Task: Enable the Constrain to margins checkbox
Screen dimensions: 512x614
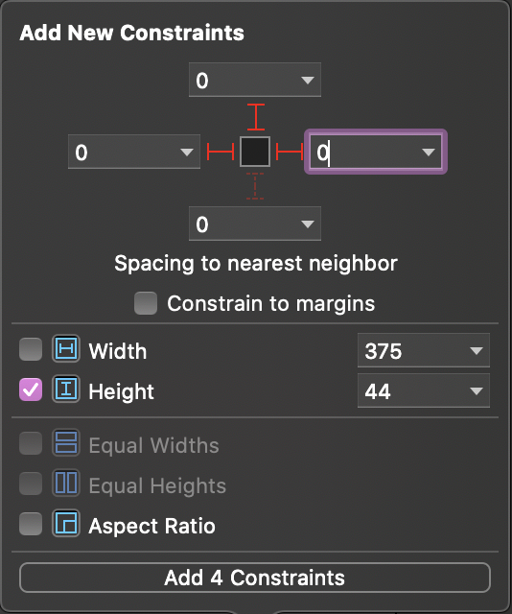Action: (146, 303)
